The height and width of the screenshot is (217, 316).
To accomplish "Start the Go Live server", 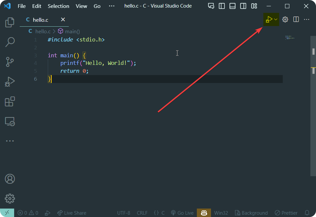I will pos(182,213).
